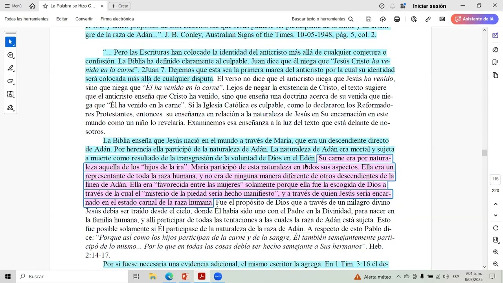This screenshot has width=503, height=283.
Task: Close the La Palabra se Hizo tab
Action: pyautogui.click(x=102, y=6)
